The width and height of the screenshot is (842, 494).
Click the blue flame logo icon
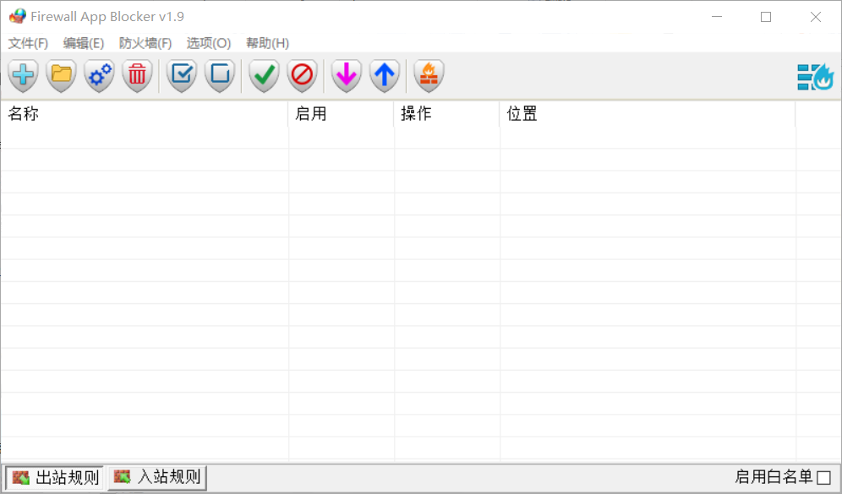pyautogui.click(x=816, y=77)
